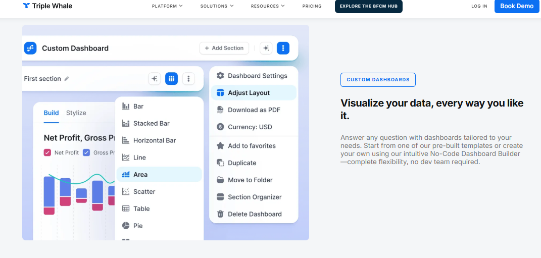Click the sparkle icon in First section bar
Screen dimensions: 541x258
coord(155,79)
